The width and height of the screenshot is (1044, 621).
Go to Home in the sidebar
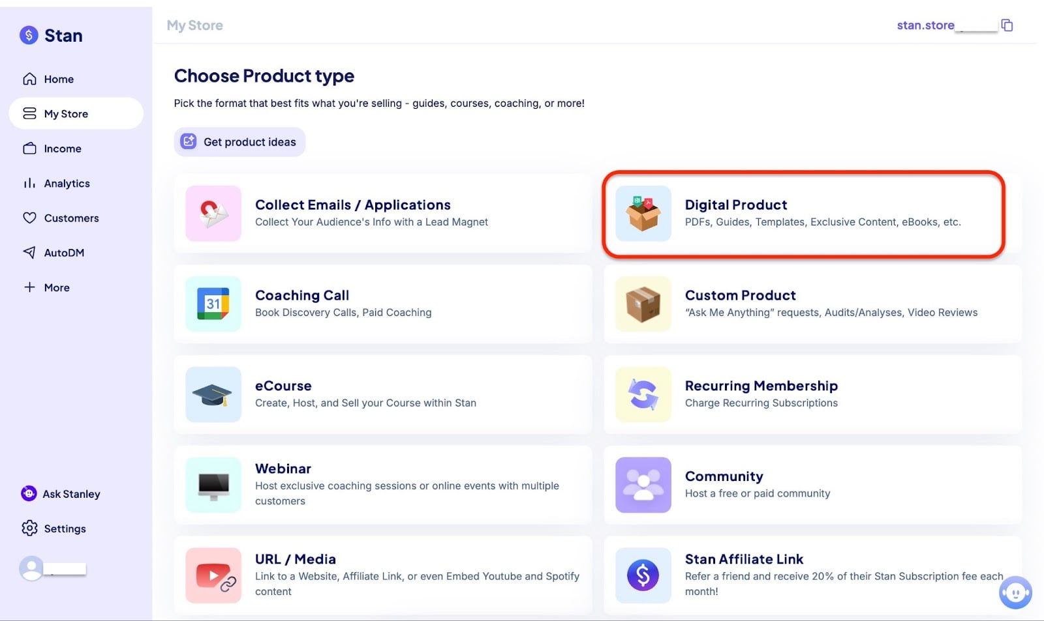pyautogui.click(x=76, y=79)
